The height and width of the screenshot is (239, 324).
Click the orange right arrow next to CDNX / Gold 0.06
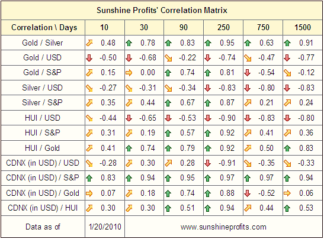pyautogui.click(x=287, y=193)
